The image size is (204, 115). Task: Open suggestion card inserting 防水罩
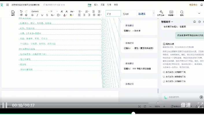click(139, 28)
